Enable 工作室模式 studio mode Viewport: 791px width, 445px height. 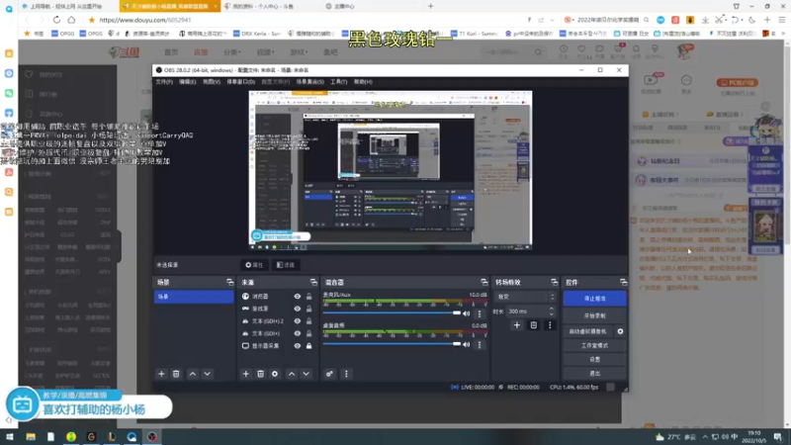tap(595, 345)
